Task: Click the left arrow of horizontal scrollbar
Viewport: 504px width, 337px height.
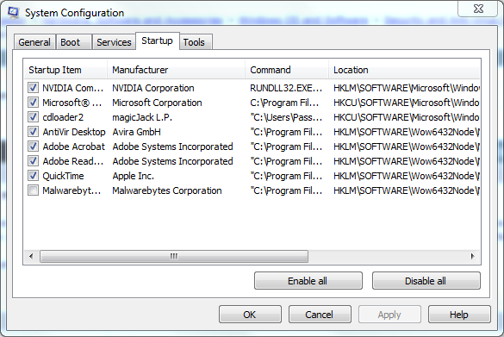Action: pyautogui.click(x=31, y=256)
